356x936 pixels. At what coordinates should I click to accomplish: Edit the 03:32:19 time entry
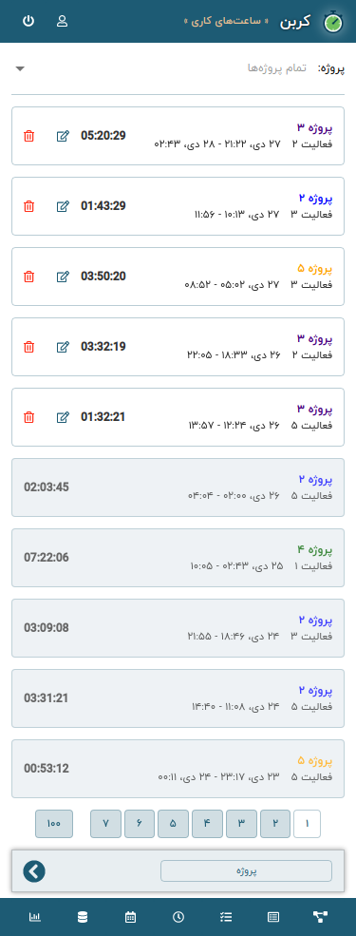[63, 347]
